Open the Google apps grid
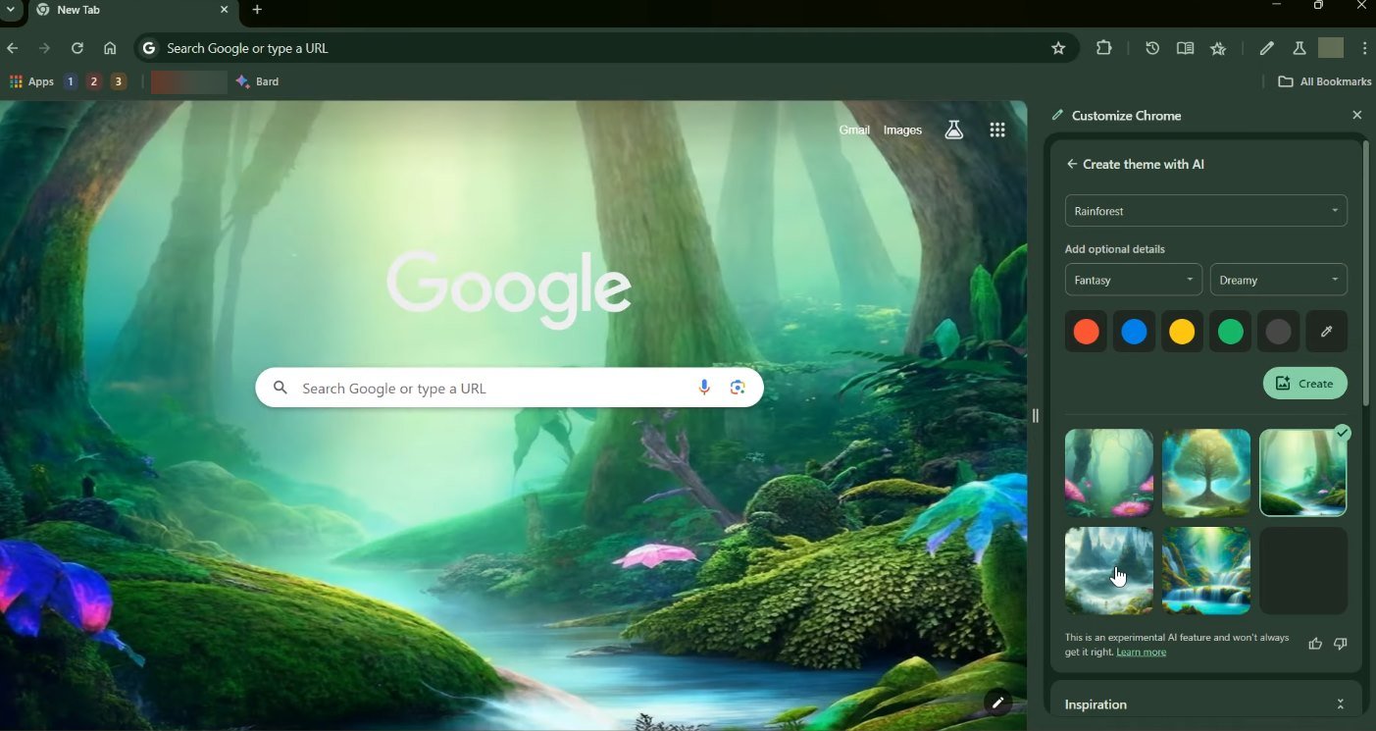Viewport: 1376px width, 731px height. [997, 130]
